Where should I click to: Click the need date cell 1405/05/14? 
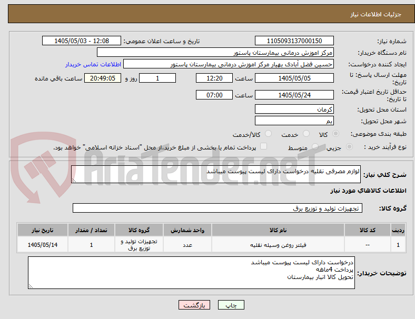(43, 245)
